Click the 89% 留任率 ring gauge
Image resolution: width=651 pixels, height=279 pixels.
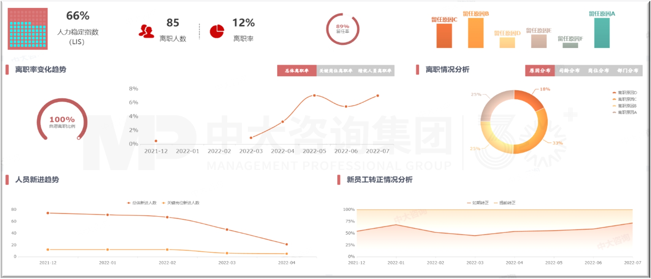pos(342,29)
